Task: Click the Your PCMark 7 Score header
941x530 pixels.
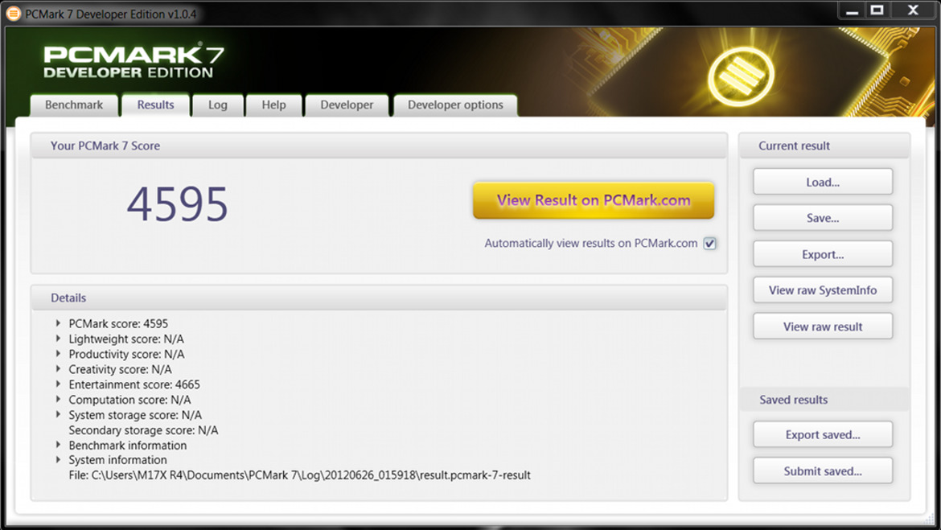Action: 379,146
